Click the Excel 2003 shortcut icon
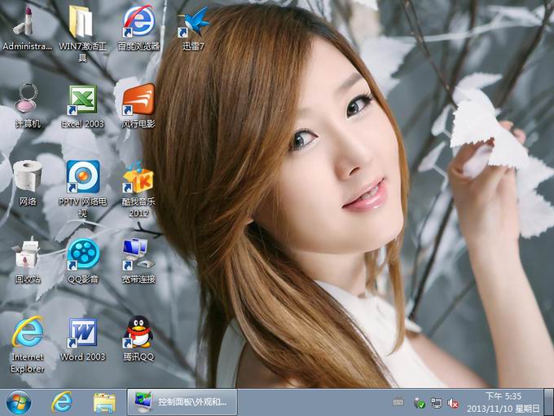 click(82, 100)
